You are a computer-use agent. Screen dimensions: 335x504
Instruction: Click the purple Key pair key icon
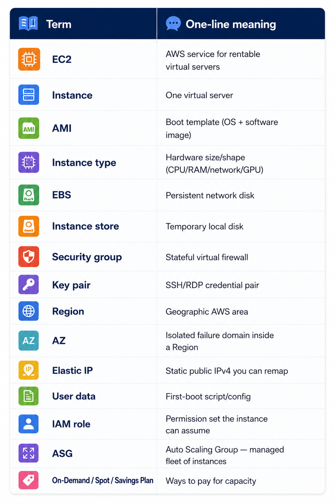click(29, 285)
